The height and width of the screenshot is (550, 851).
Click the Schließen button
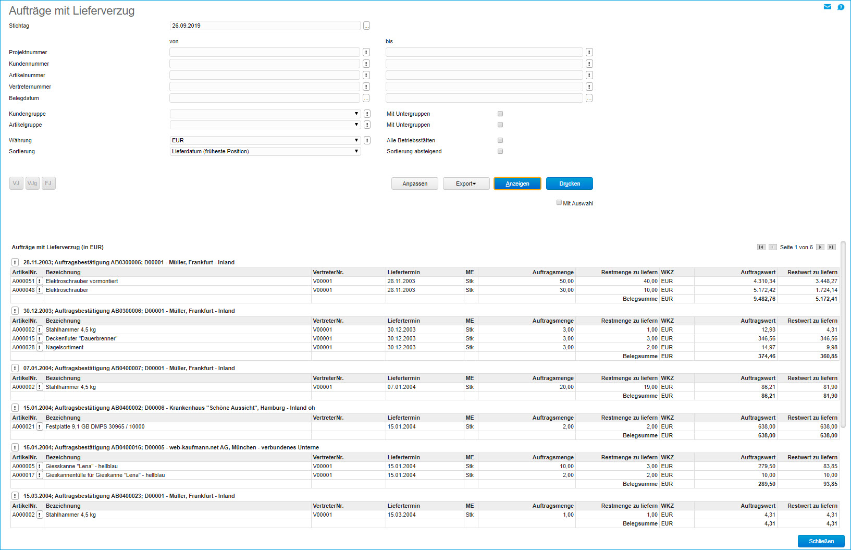pyautogui.click(x=821, y=541)
